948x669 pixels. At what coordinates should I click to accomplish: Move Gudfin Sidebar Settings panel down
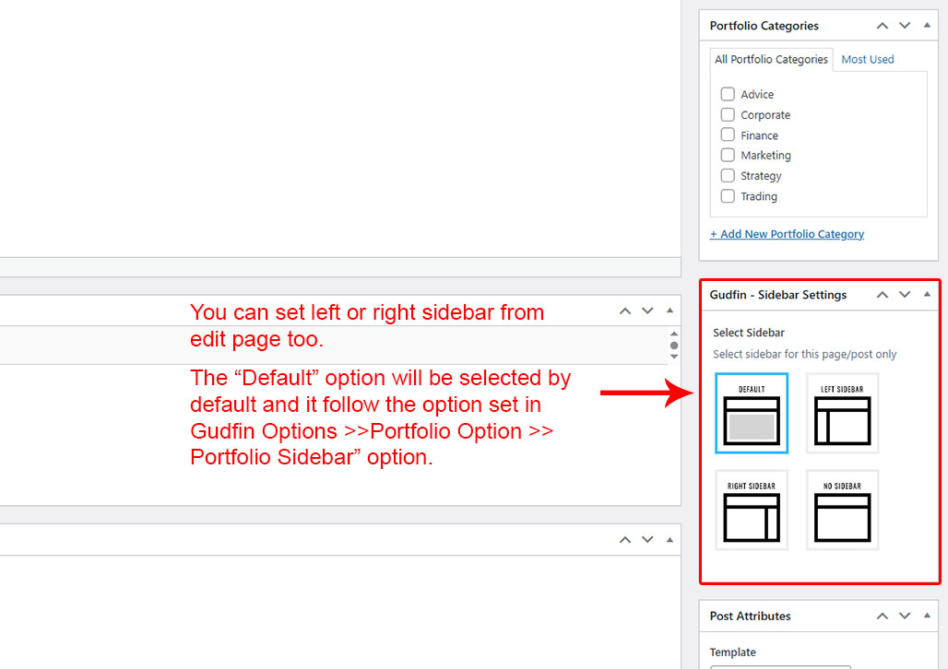[905, 295]
